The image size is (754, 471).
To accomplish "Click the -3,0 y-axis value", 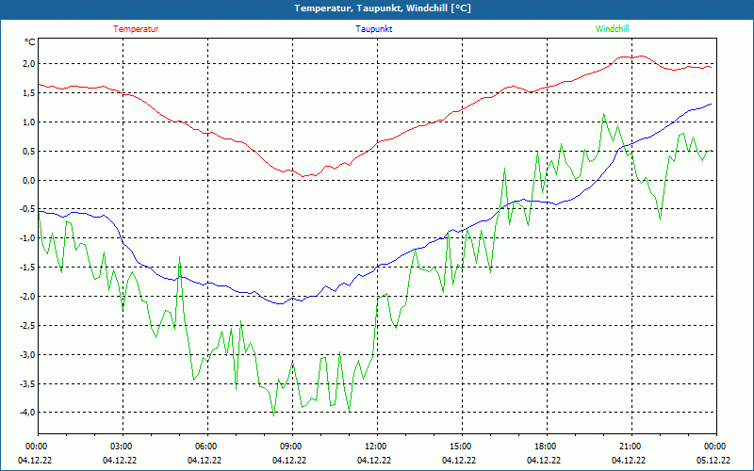I will pyautogui.click(x=27, y=355).
